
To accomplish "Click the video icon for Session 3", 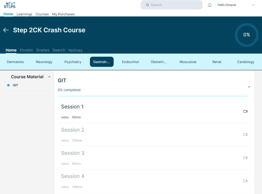I will (x=245, y=158).
